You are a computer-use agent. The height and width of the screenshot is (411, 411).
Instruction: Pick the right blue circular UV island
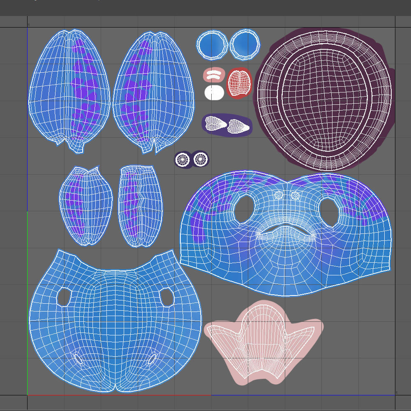coord(245,45)
